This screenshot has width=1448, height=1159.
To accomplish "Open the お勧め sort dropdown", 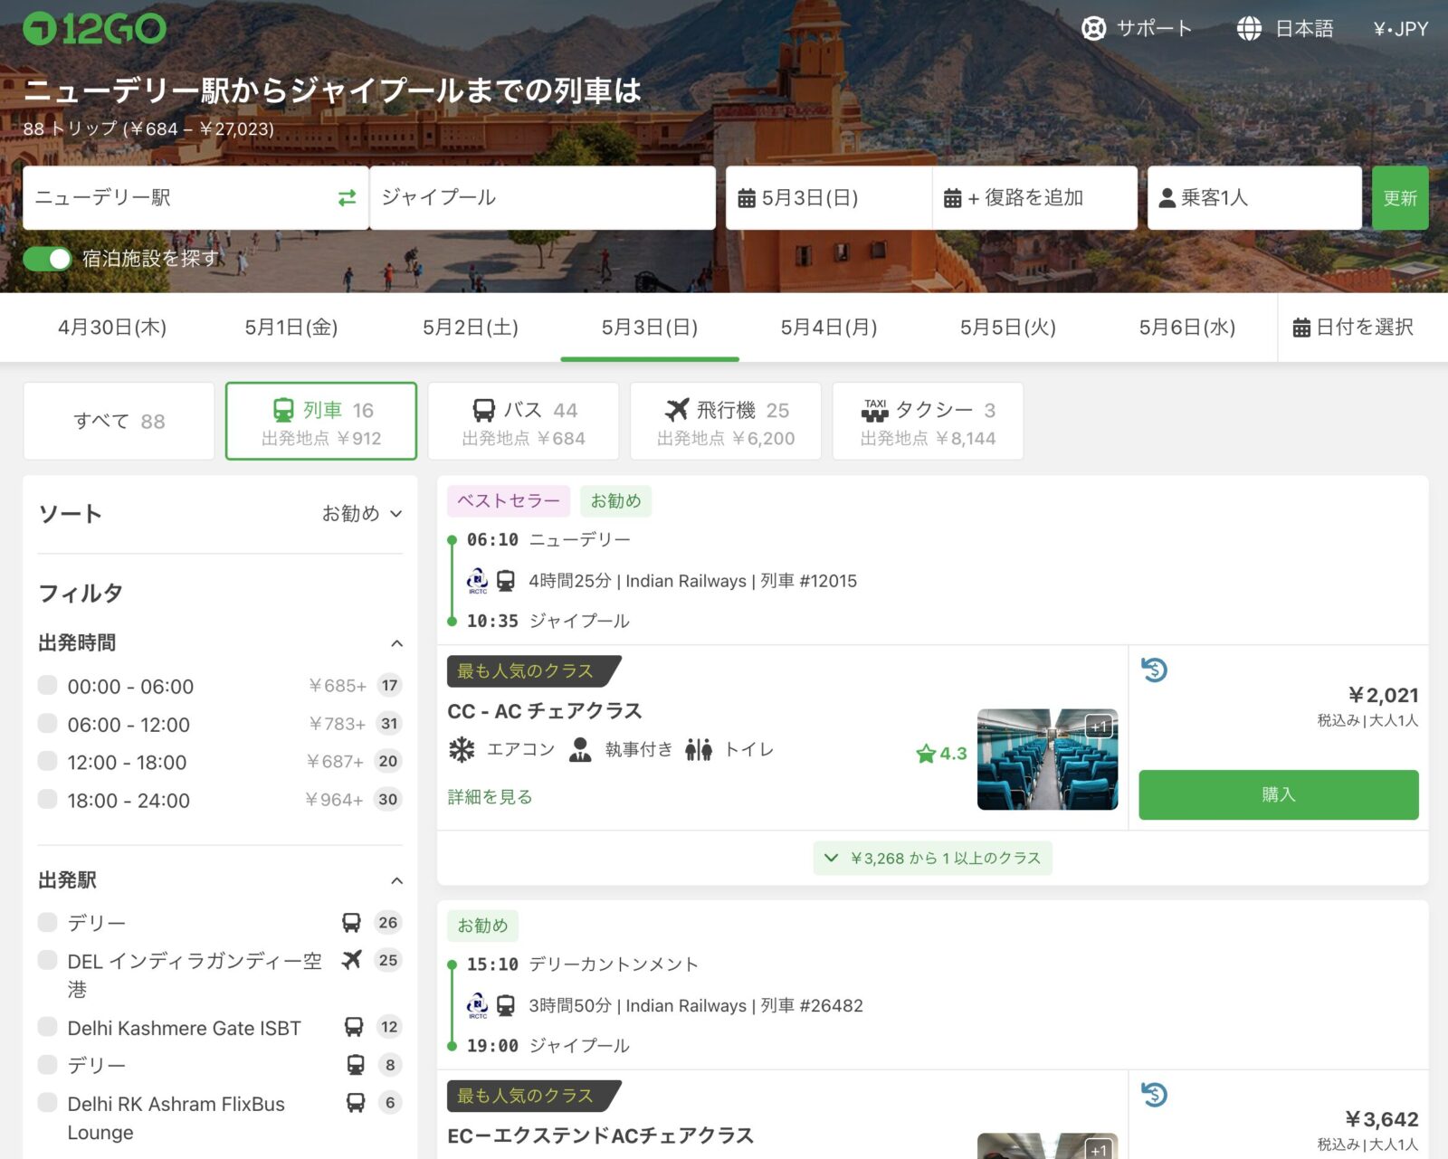I will (361, 514).
